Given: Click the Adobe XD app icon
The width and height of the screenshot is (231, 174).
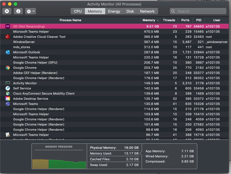Looking at the screenshot, I should coord(8,26).
